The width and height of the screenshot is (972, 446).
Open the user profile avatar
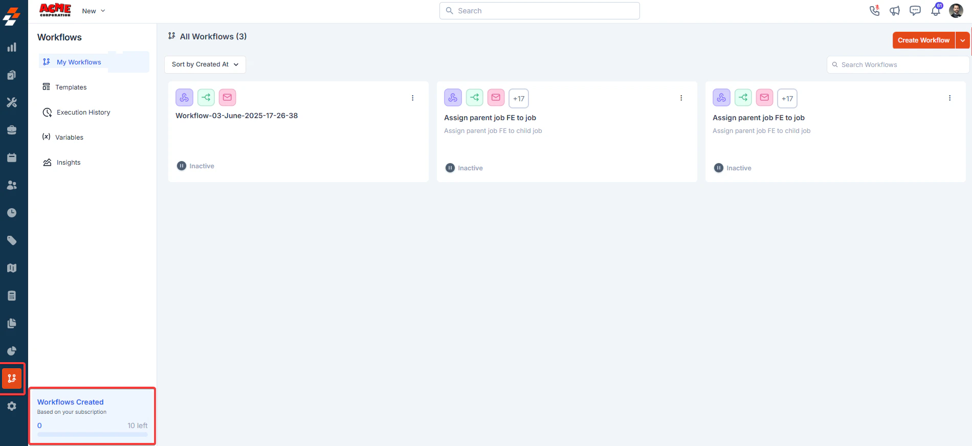pos(956,11)
